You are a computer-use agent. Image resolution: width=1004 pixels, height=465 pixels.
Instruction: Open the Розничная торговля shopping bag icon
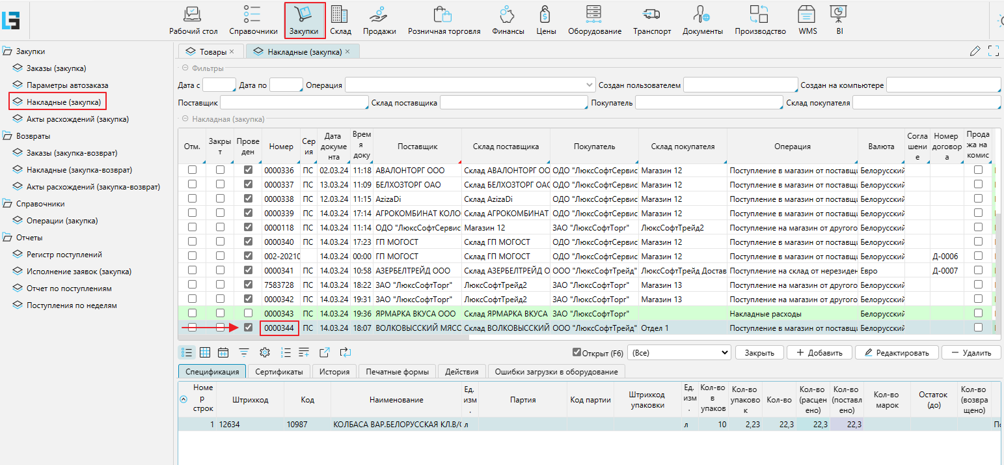pyautogui.click(x=443, y=14)
